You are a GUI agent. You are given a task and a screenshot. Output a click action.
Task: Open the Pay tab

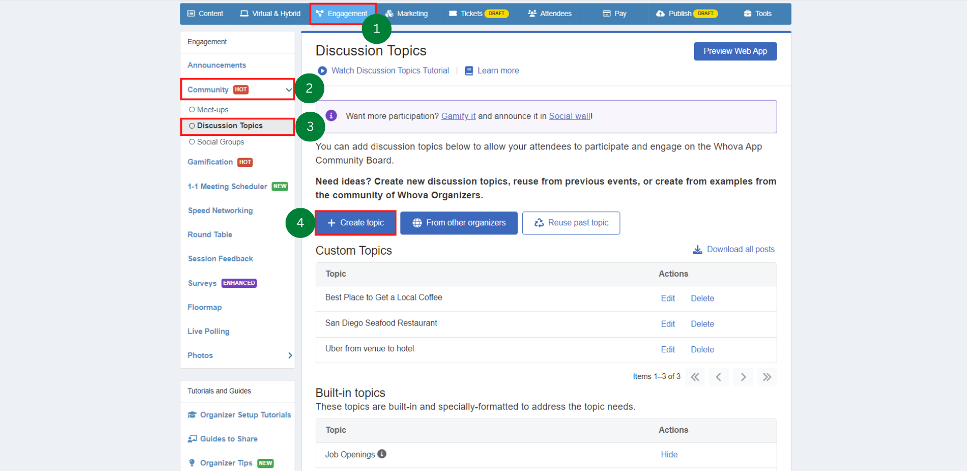614,14
